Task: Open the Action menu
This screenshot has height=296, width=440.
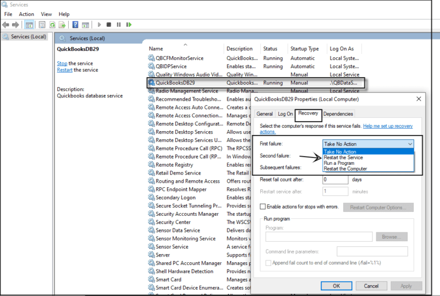Action: 26,14
